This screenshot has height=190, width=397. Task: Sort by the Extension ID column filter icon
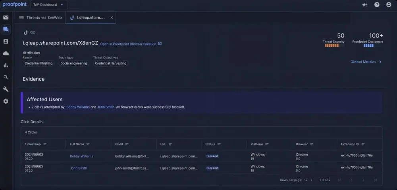tap(363, 144)
